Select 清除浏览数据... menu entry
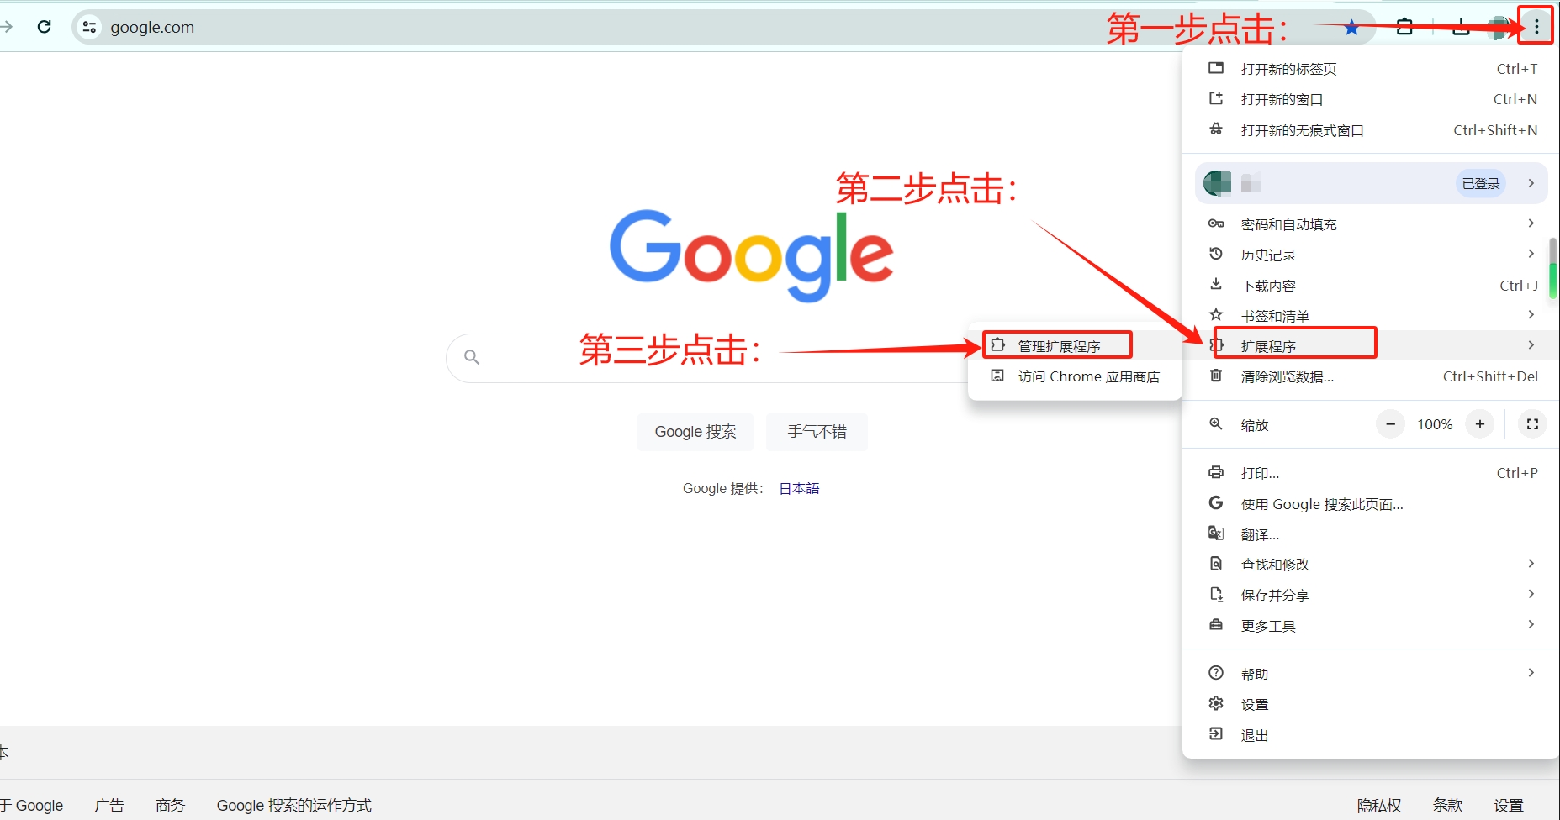The height and width of the screenshot is (820, 1560). pos(1371,376)
